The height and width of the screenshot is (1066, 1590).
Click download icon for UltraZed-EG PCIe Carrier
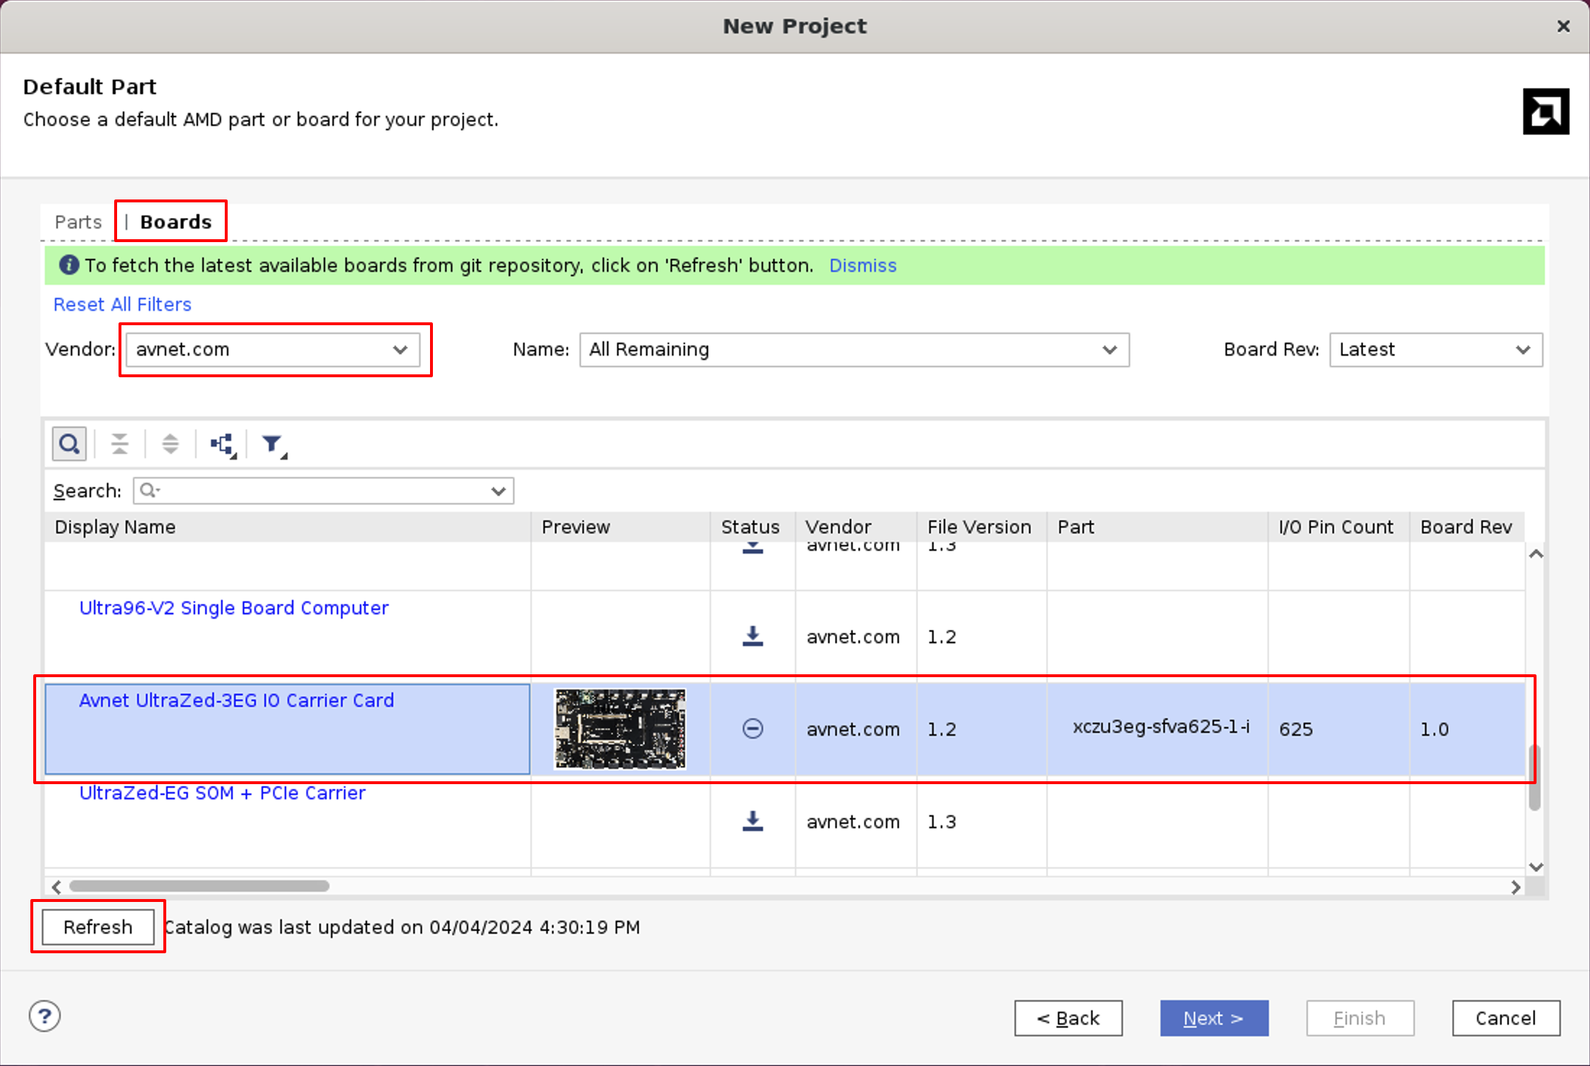[x=752, y=821]
